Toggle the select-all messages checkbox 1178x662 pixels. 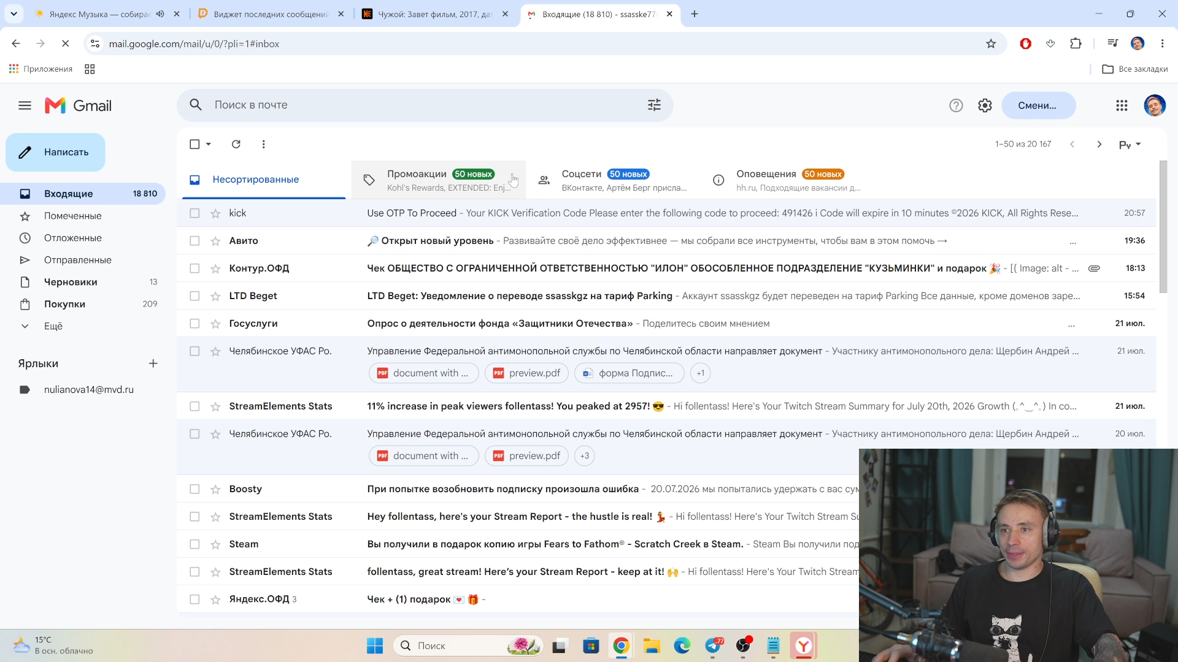(x=194, y=144)
